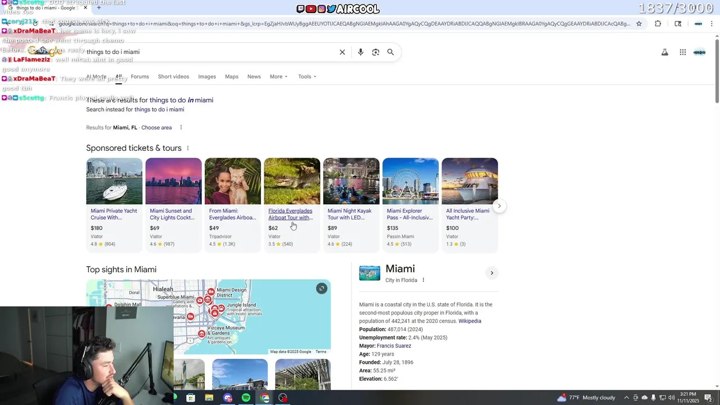Switch to News tab

tap(254, 76)
